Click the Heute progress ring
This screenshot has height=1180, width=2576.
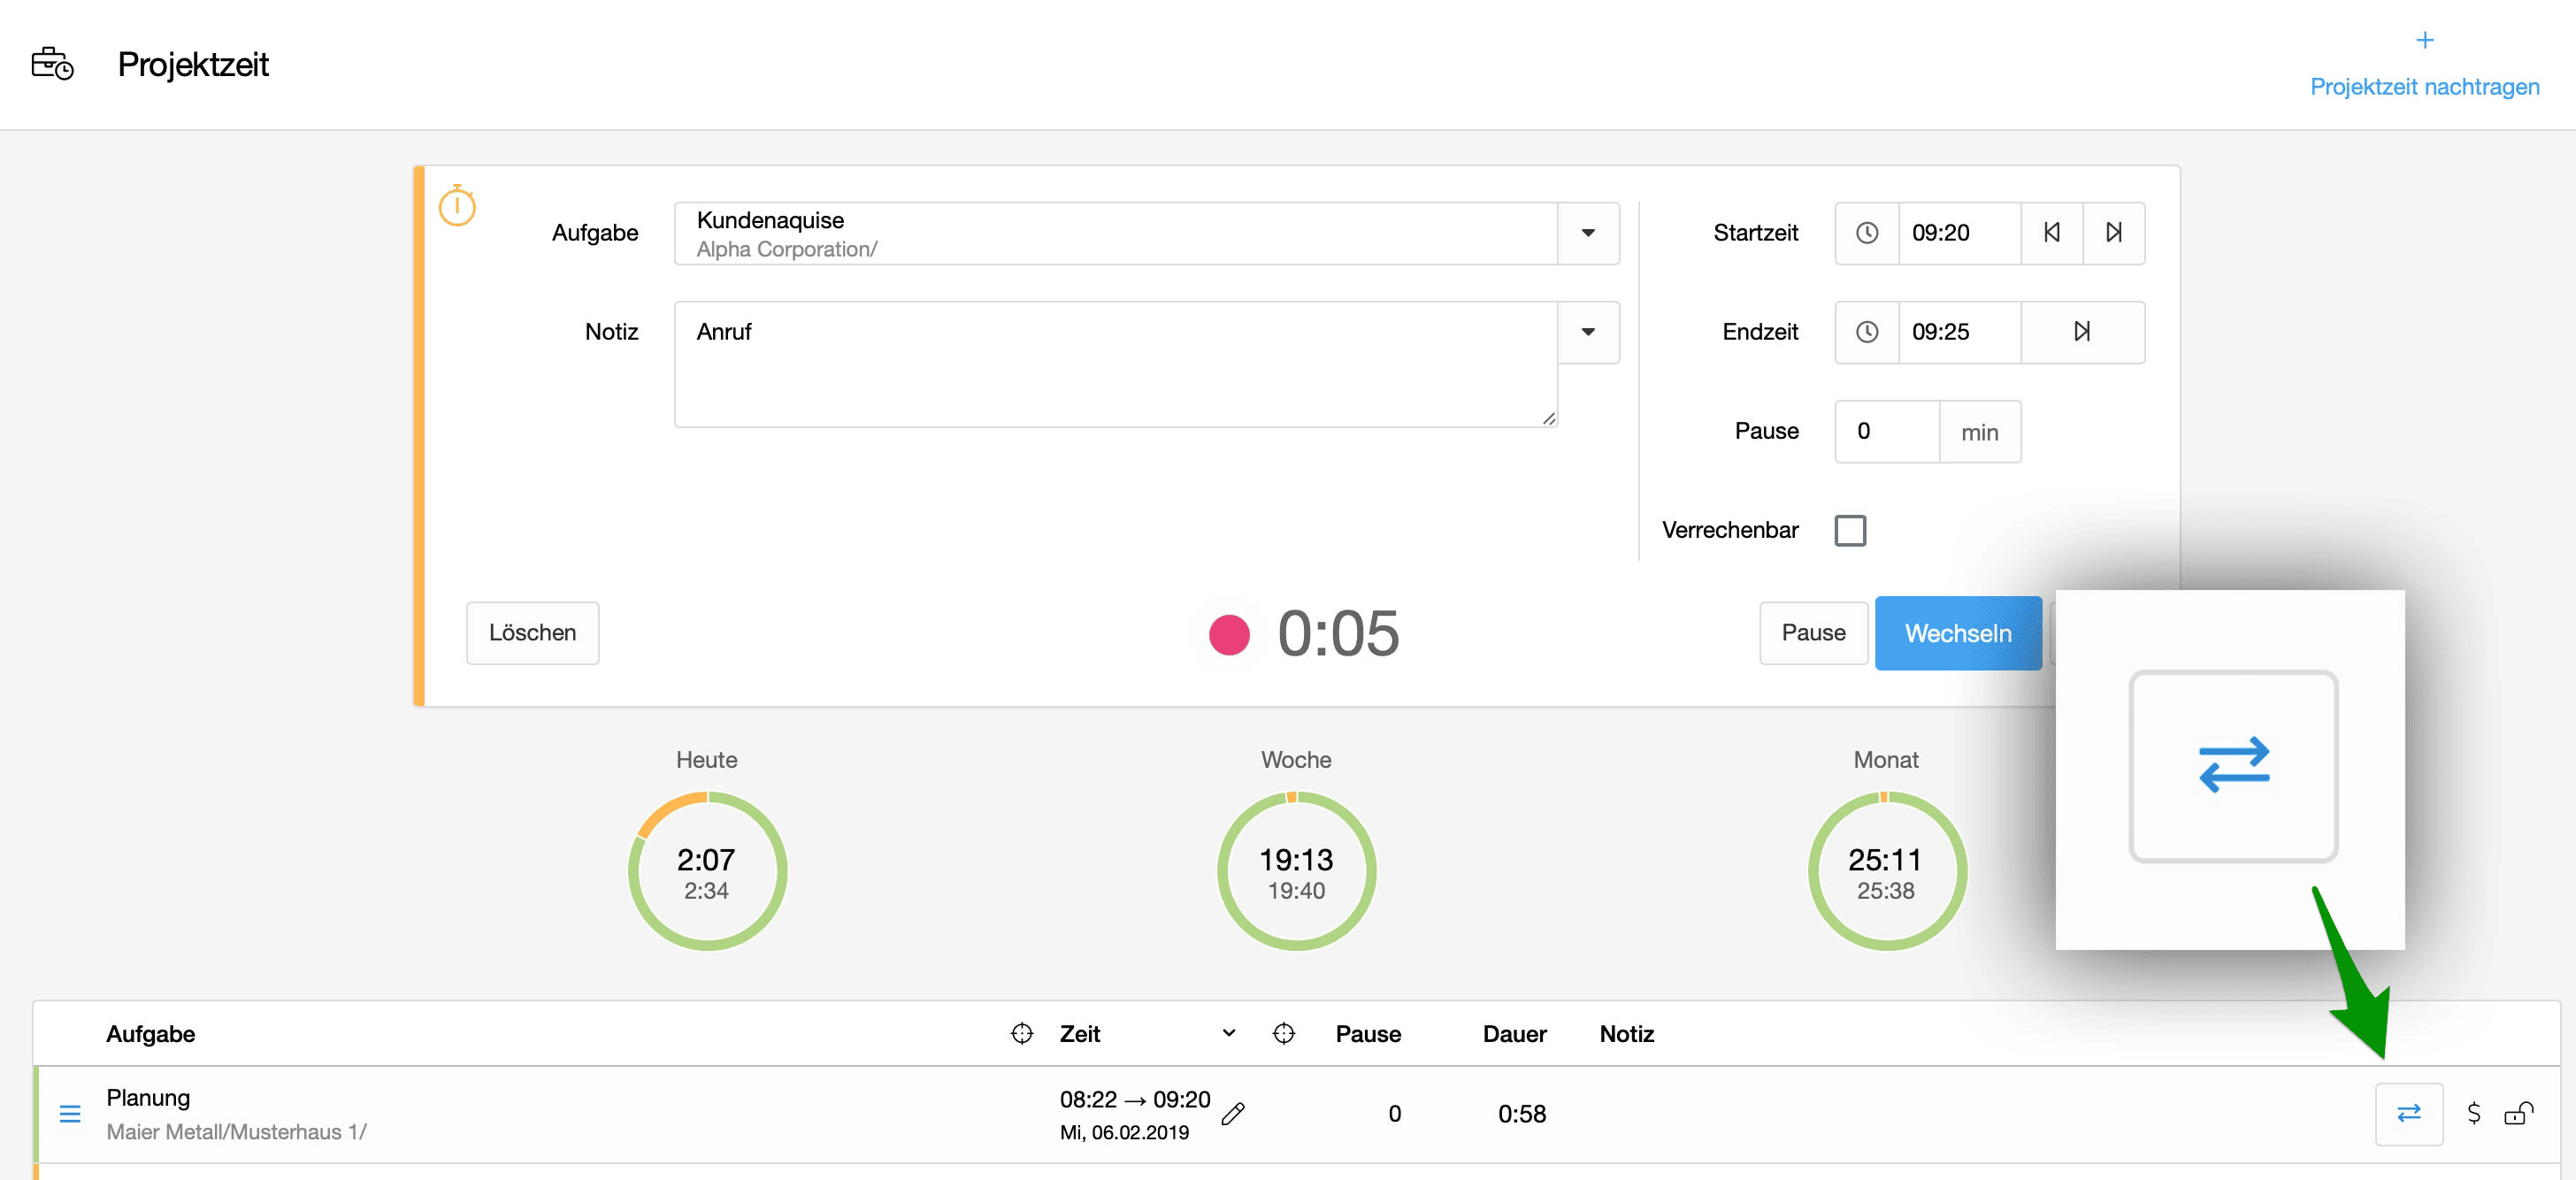[707, 870]
